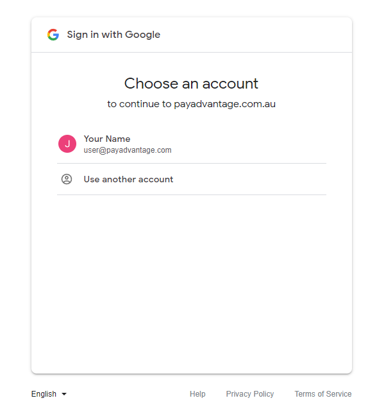Click the "Sign in with Google" header text
Image resolution: width=377 pixels, height=414 pixels.
tap(113, 35)
